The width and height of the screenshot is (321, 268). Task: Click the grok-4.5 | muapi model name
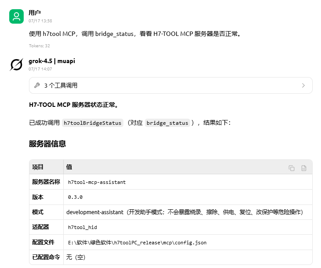[52, 61]
